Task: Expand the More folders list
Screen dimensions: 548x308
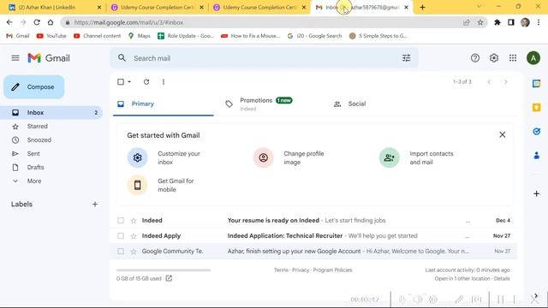Action: pyautogui.click(x=34, y=181)
